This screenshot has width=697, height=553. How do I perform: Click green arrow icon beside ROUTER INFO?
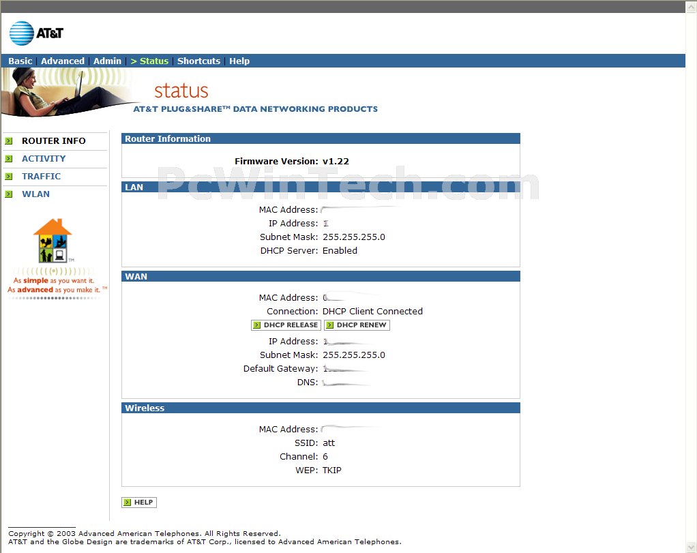[x=8, y=141]
